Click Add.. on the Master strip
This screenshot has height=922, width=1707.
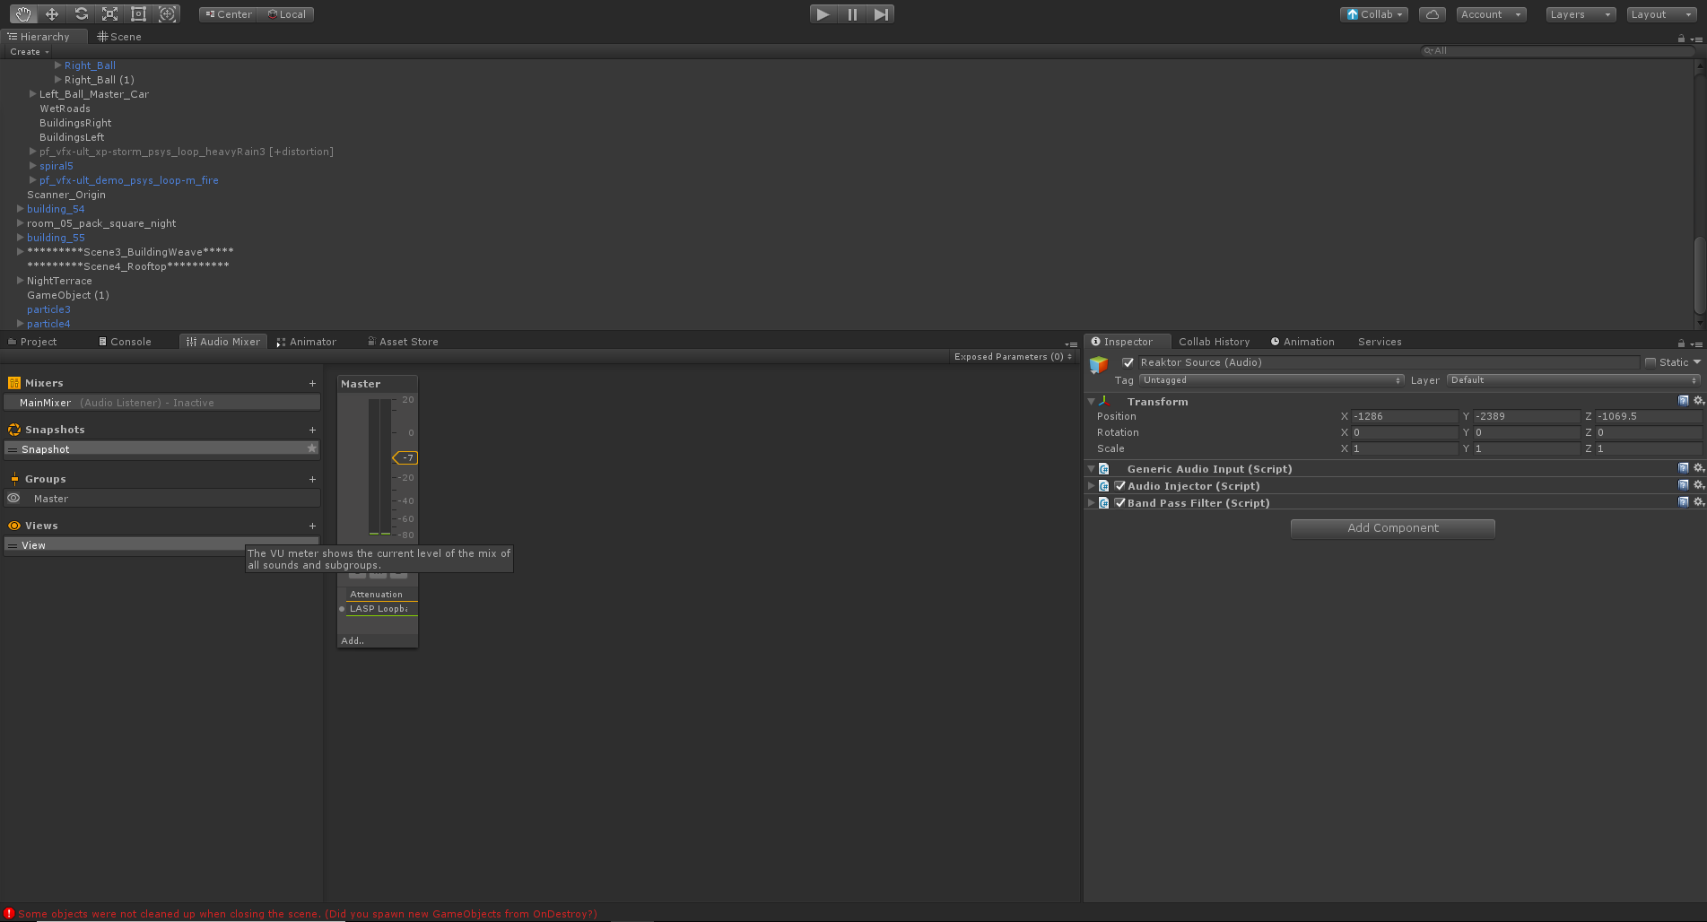coord(353,639)
